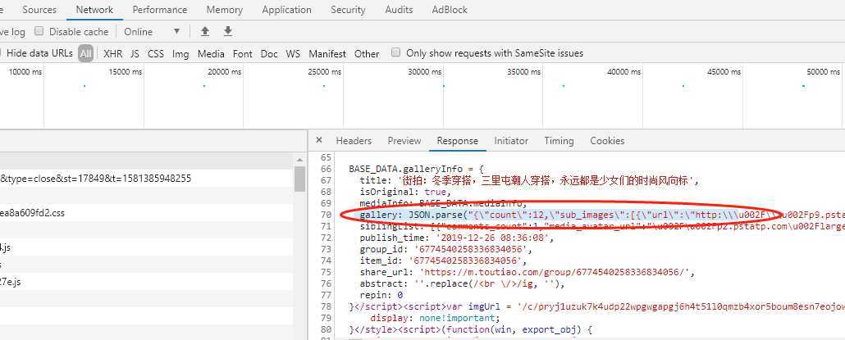Click the share_url line in response
The width and height of the screenshot is (845, 340).
(527, 272)
